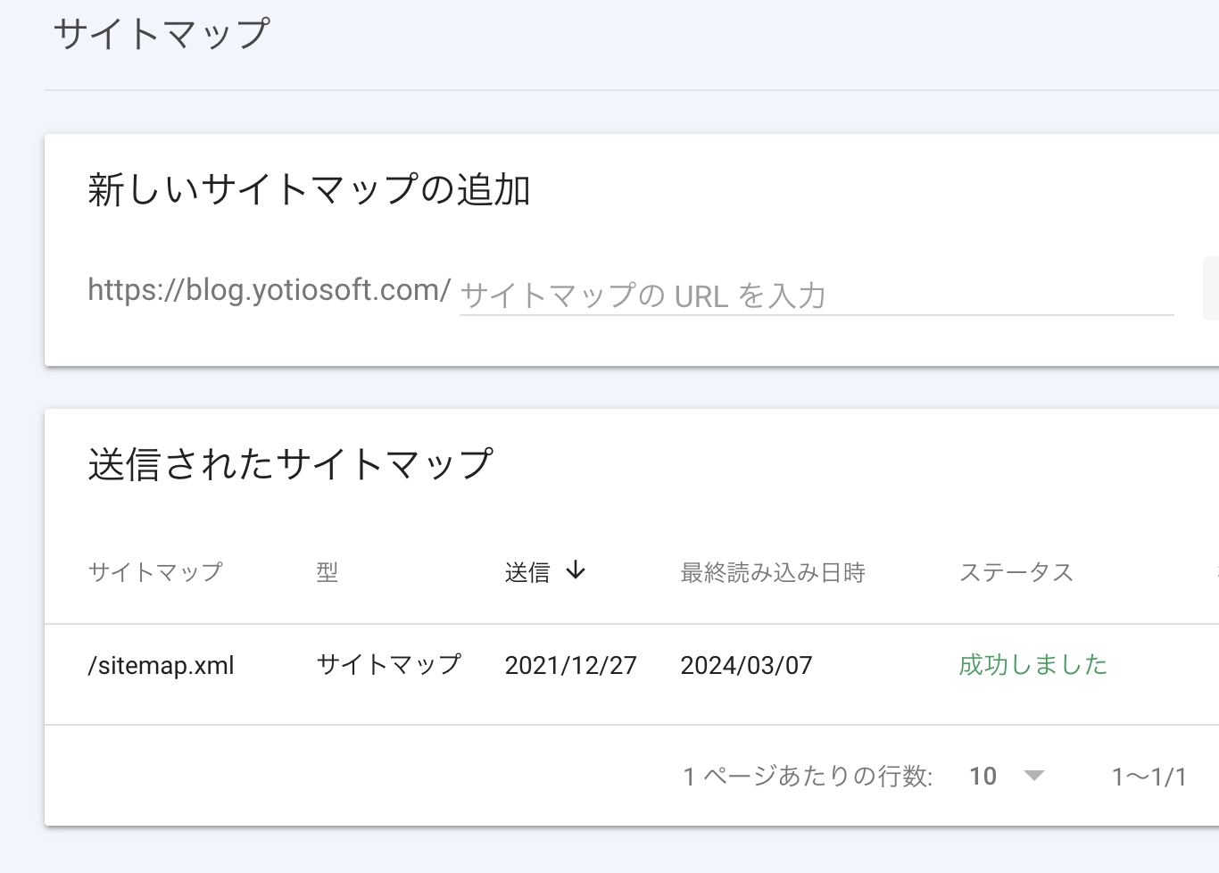Image resolution: width=1219 pixels, height=873 pixels.
Task: Open the rows-per-page dropdown arrow
Action: coord(1033,776)
